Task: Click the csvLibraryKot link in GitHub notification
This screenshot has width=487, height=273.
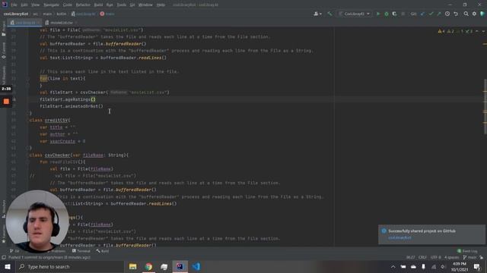Action: (399, 237)
